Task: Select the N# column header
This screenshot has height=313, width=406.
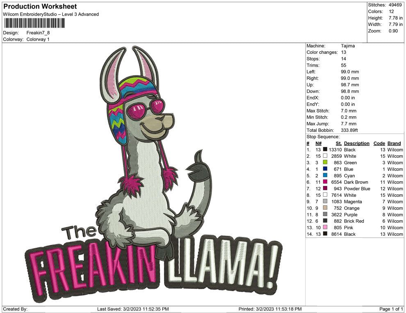Action: point(319,143)
